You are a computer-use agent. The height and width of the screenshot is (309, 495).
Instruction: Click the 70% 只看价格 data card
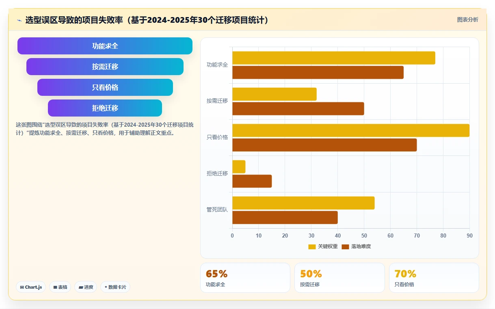pyautogui.click(x=434, y=278)
